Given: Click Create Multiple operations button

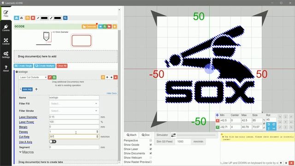Looking at the screenshot, I should tap(45, 66).
